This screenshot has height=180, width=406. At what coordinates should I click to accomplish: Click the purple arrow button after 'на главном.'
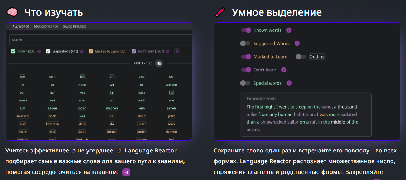click(x=126, y=172)
